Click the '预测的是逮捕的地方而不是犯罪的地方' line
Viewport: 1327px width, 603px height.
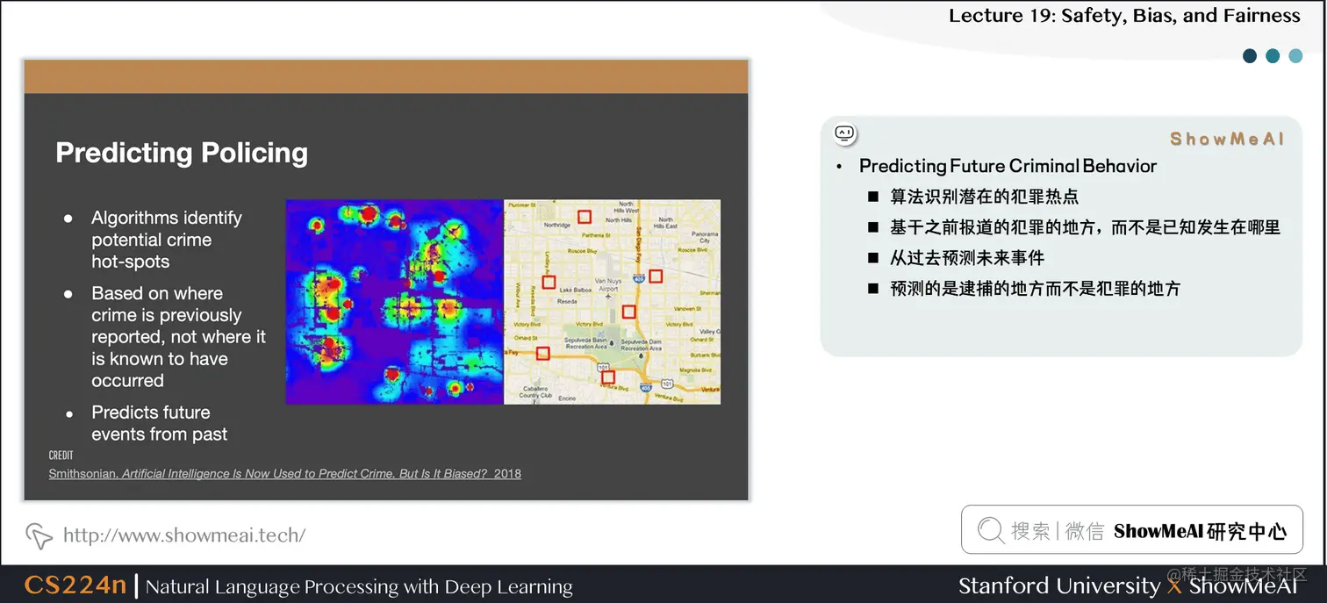pyautogui.click(x=1036, y=289)
